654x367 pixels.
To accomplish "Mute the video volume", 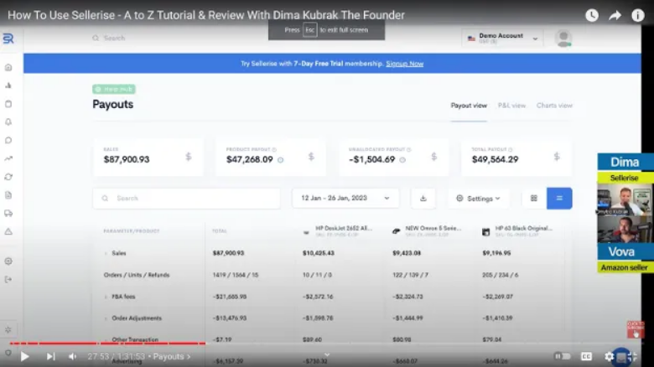I will click(x=73, y=357).
